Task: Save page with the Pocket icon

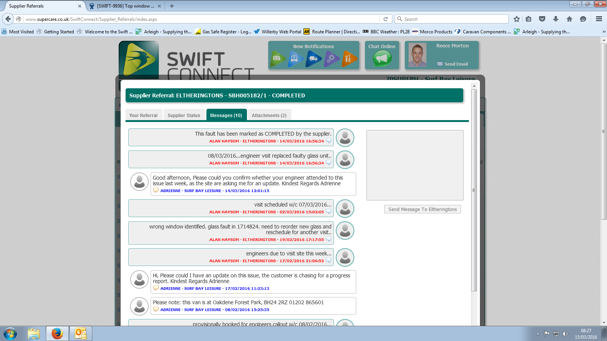Action: coord(542,19)
